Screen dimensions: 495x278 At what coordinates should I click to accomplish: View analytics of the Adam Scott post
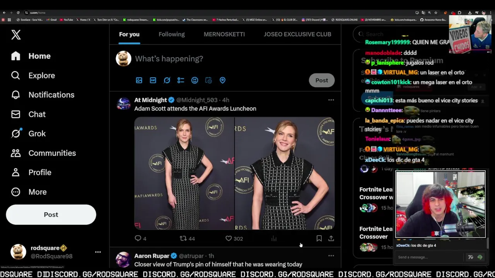[274, 239]
